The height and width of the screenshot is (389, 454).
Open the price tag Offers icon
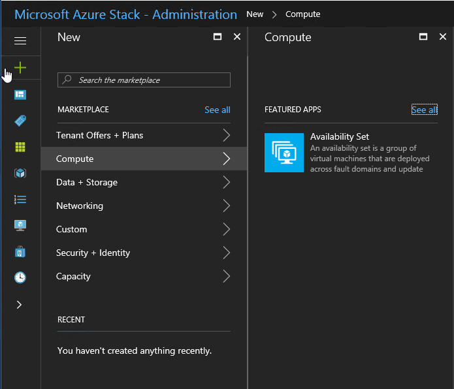pyautogui.click(x=20, y=121)
